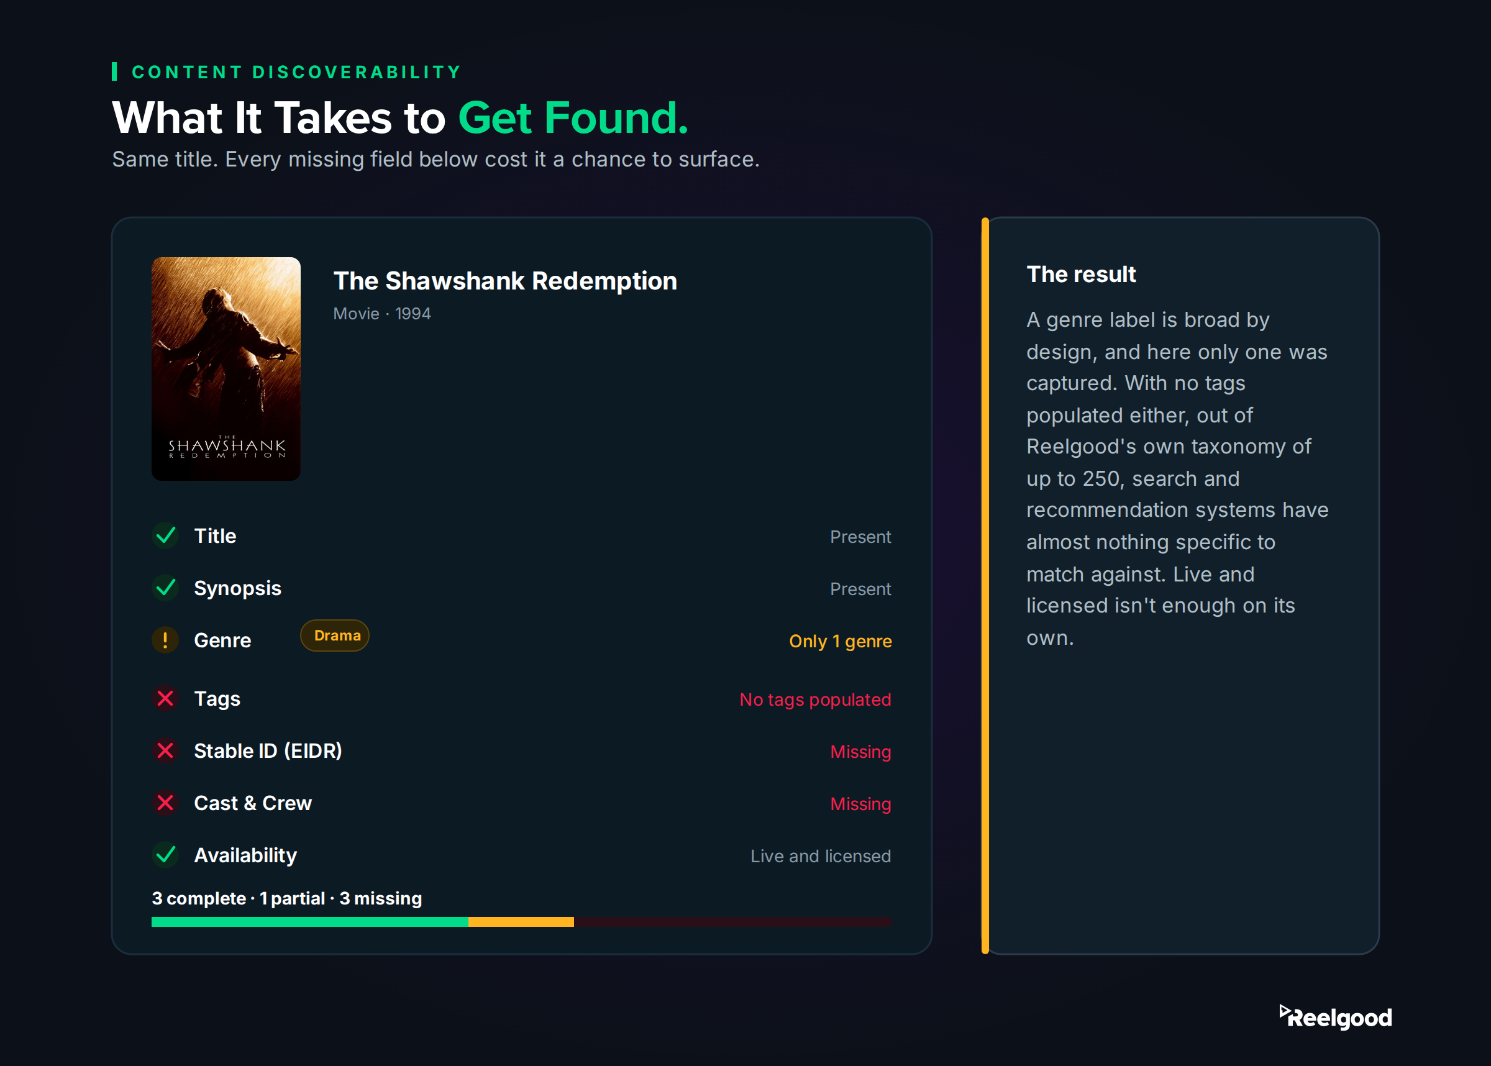Click the 'Stable ID (EIDR)' field label
This screenshot has height=1066, width=1491.
pos(268,751)
